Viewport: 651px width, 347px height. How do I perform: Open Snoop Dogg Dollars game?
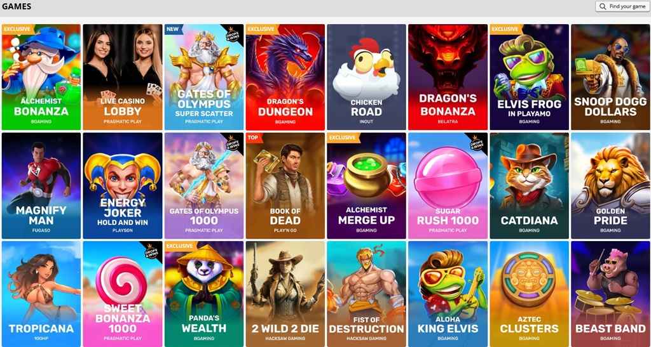[611, 77]
